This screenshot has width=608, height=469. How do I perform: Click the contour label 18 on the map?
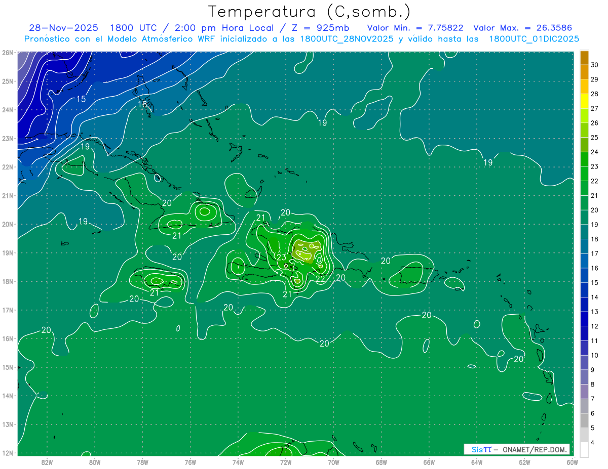(x=142, y=104)
